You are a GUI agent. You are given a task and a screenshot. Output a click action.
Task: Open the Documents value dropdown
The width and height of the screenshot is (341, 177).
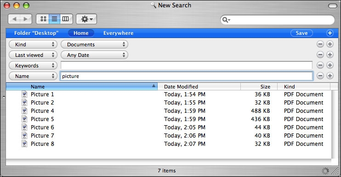click(x=94, y=44)
